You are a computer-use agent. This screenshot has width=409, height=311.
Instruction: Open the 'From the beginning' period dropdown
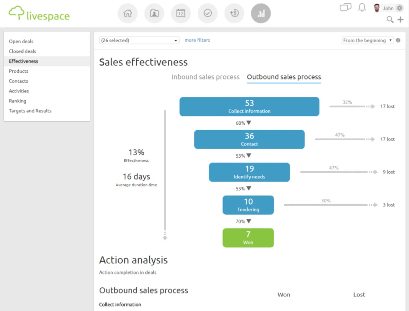pos(367,41)
